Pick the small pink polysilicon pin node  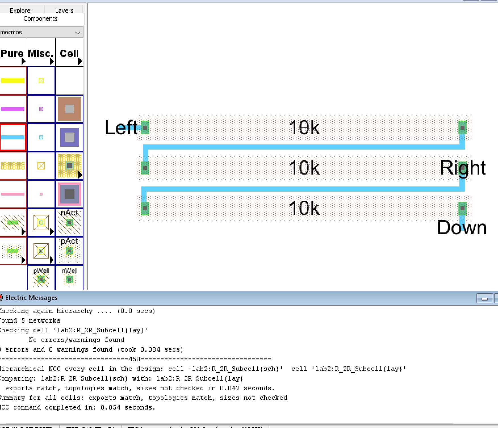(x=41, y=194)
